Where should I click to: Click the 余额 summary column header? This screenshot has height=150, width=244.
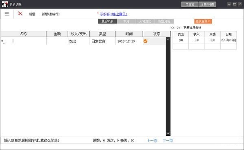(213, 34)
